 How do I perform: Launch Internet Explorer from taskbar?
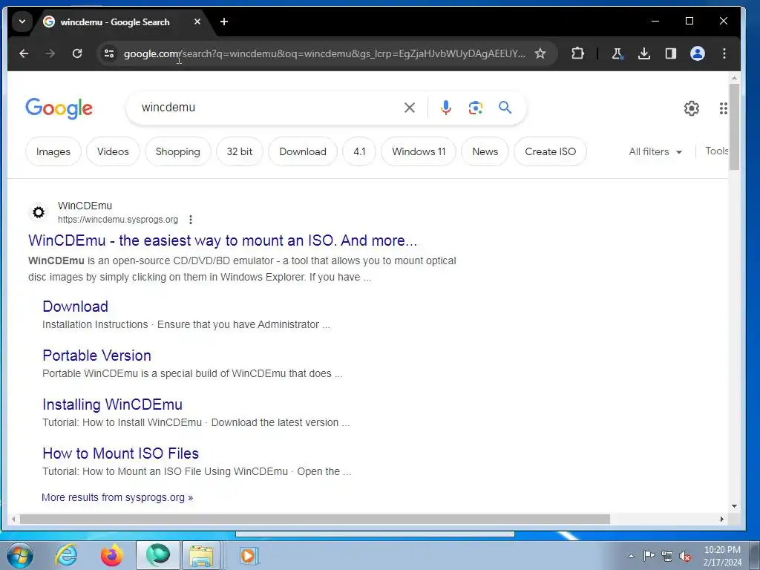[66, 555]
